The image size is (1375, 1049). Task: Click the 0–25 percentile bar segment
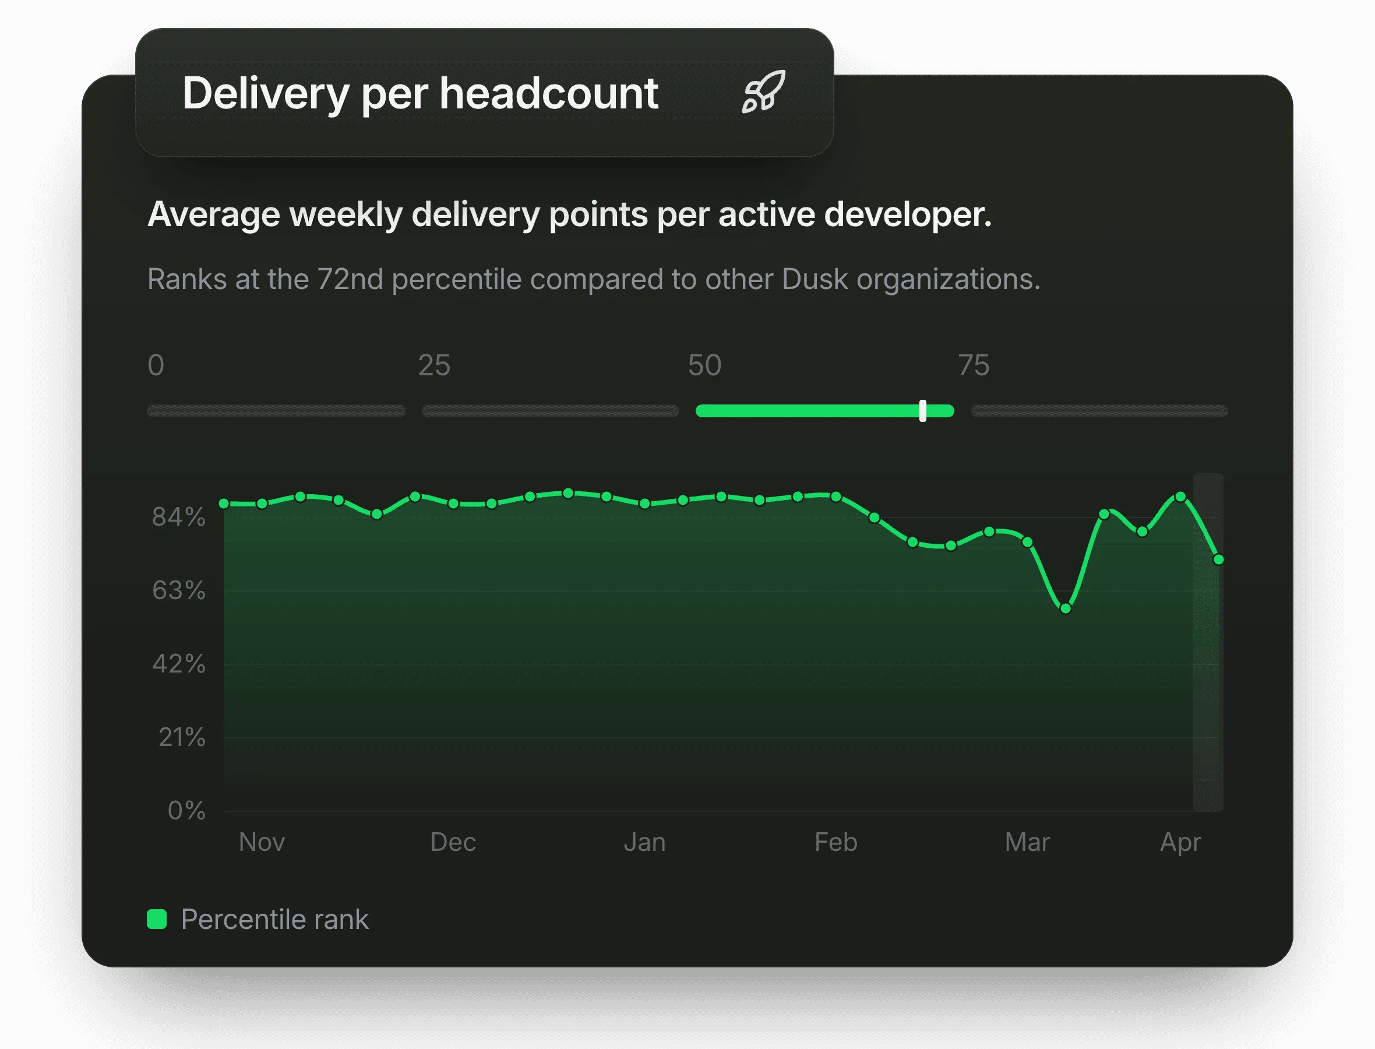tap(276, 411)
